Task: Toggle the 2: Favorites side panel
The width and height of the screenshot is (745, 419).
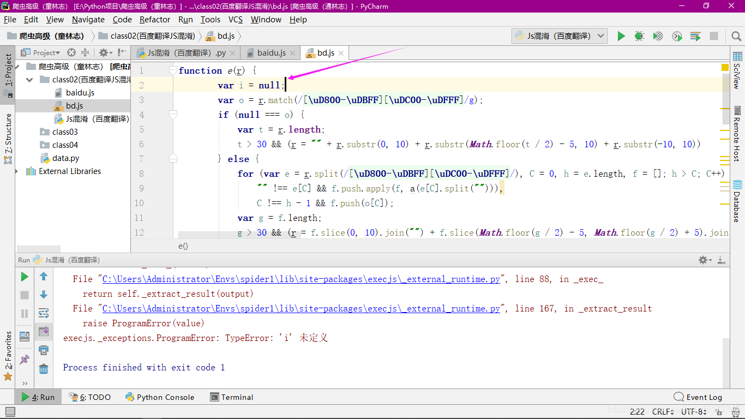Action: coord(8,357)
